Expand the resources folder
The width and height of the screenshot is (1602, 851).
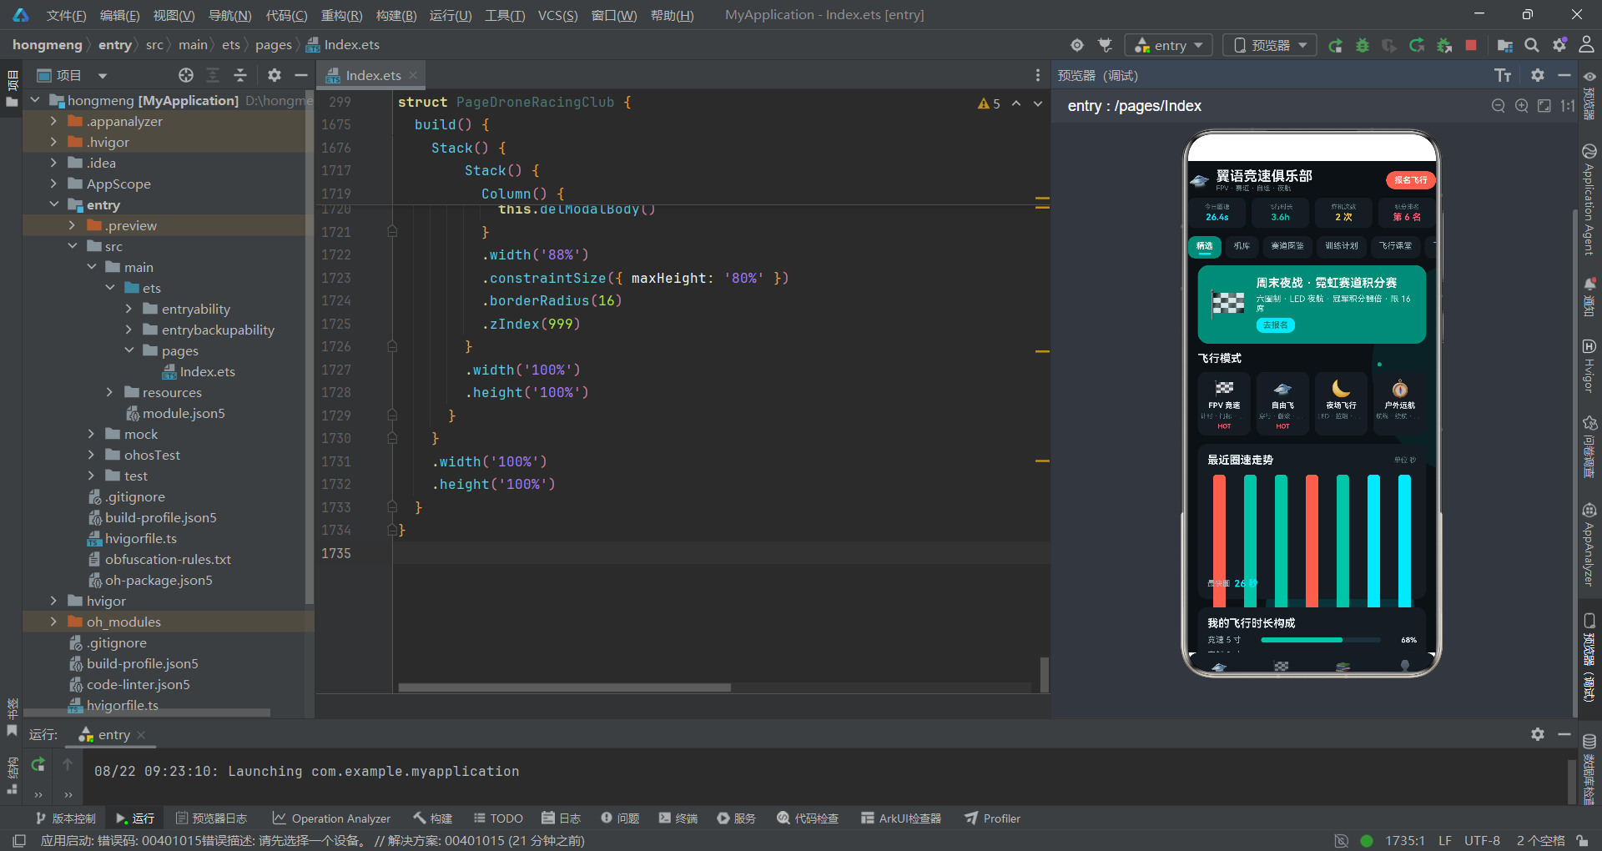point(109,392)
